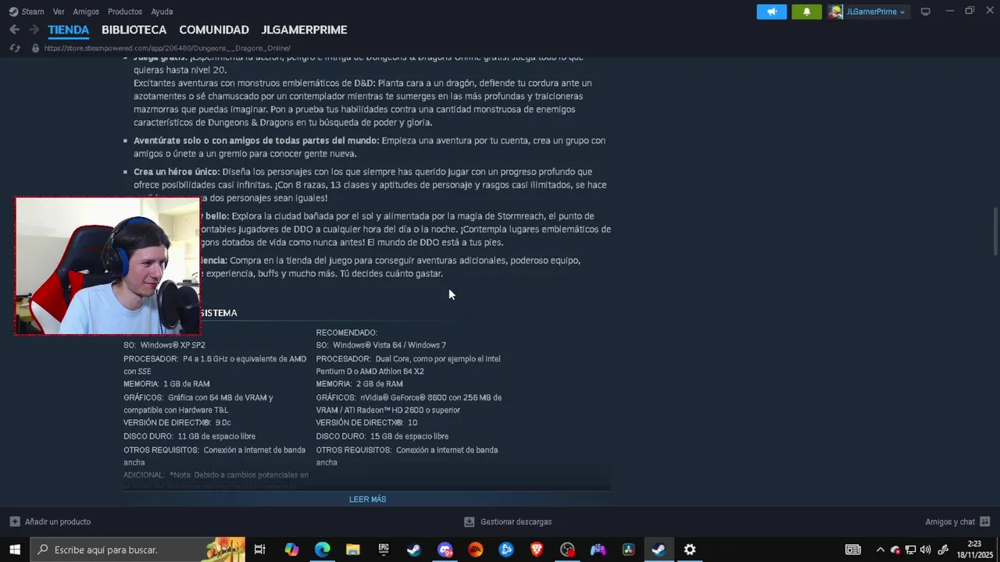Click the text 'Windows® XP SP2'
The height and width of the screenshot is (562, 1000).
173,345
